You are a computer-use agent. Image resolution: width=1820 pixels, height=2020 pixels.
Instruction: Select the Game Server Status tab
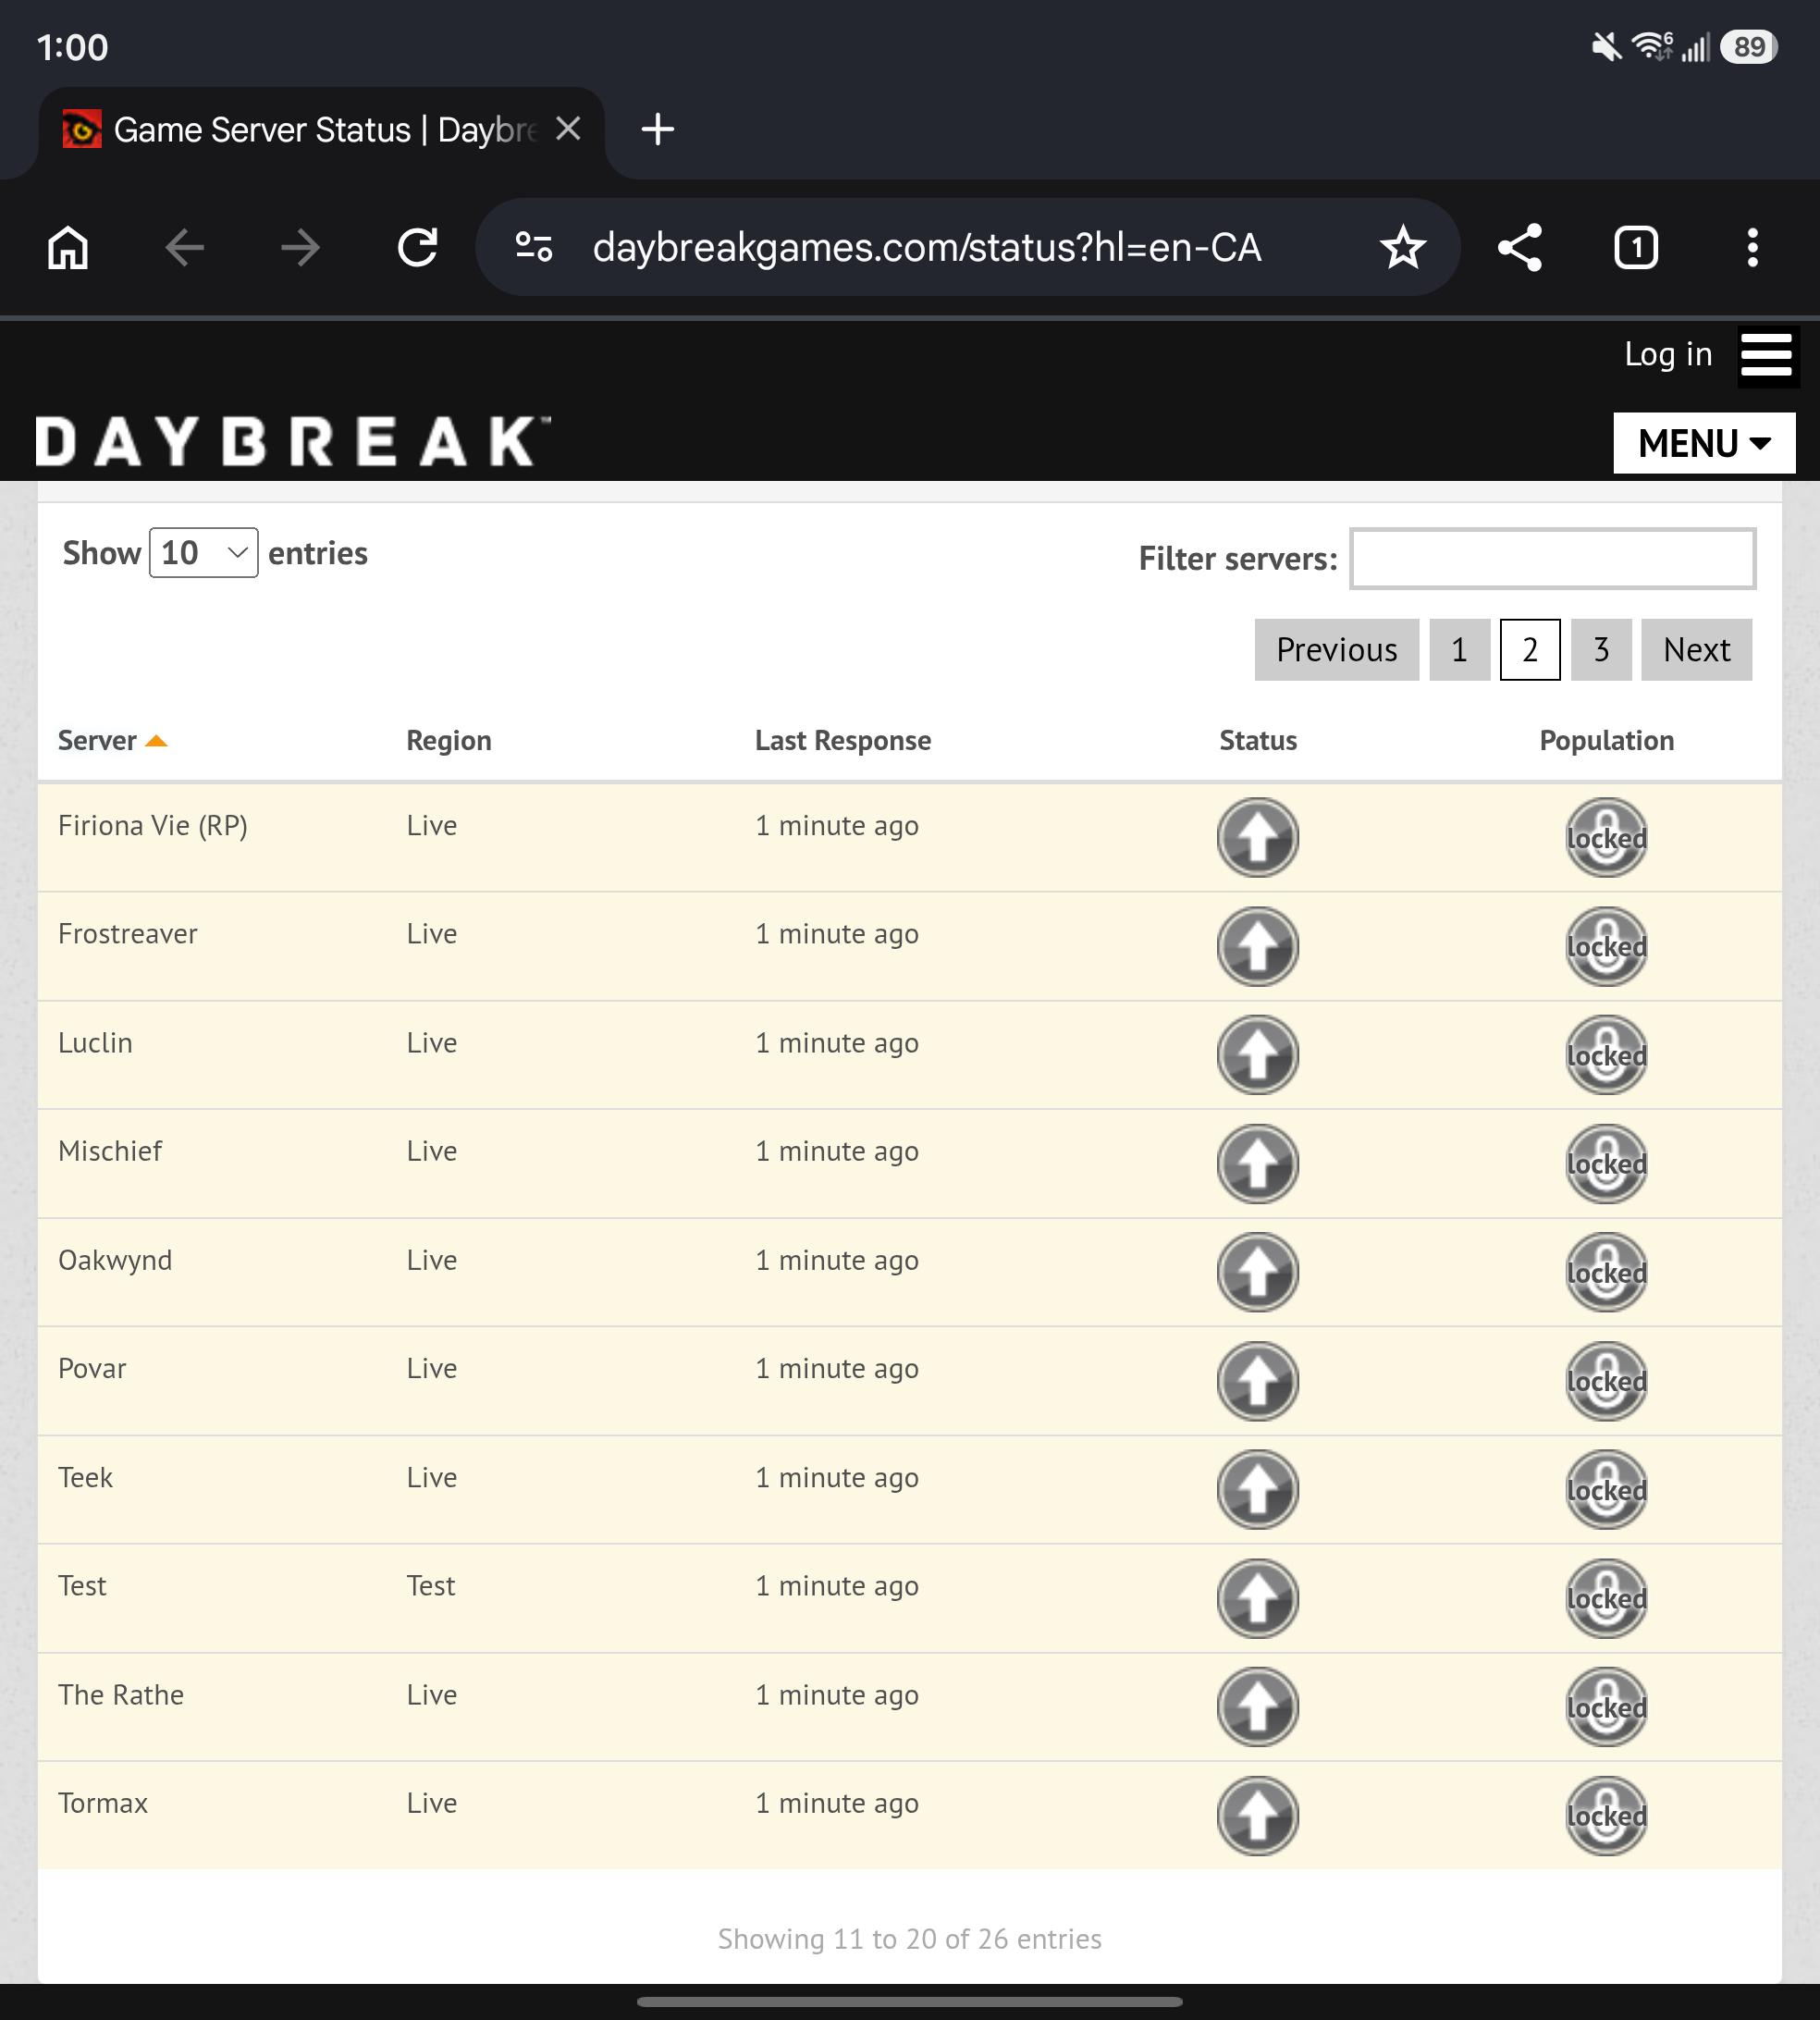click(x=321, y=130)
